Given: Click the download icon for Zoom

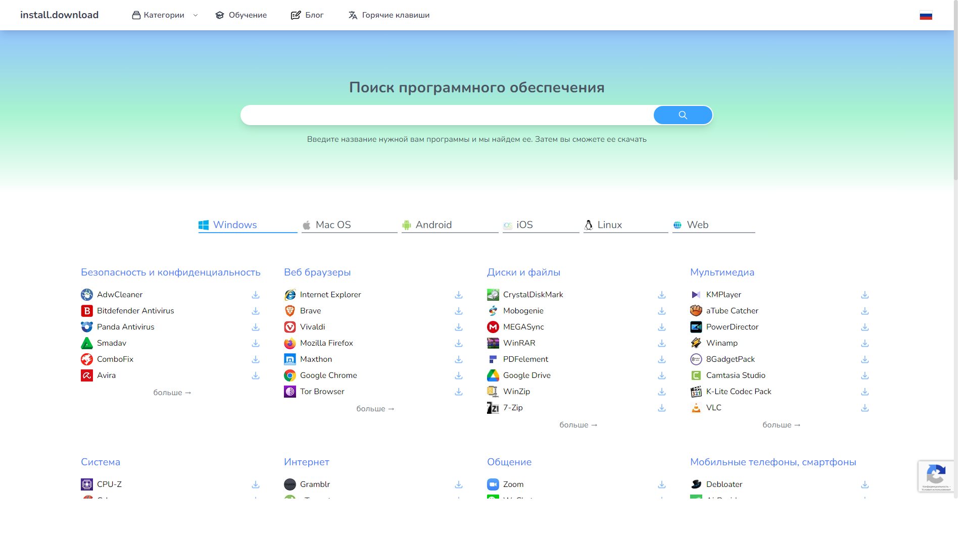Looking at the screenshot, I should click(661, 484).
